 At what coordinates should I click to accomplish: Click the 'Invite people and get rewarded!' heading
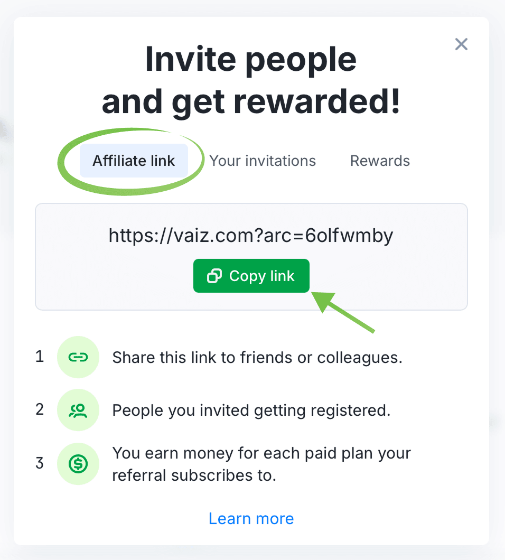click(251, 80)
